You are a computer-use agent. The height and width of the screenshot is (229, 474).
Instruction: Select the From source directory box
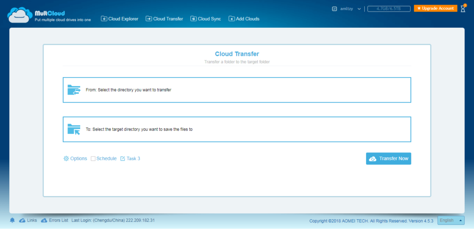237,90
